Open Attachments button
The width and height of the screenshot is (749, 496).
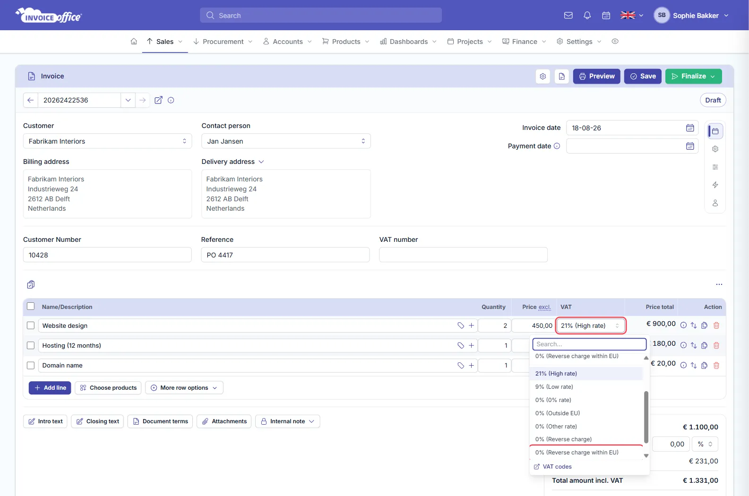click(x=224, y=421)
